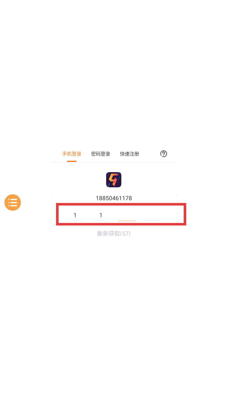
Task: Click the phone number 18850461178
Action: pyautogui.click(x=114, y=198)
